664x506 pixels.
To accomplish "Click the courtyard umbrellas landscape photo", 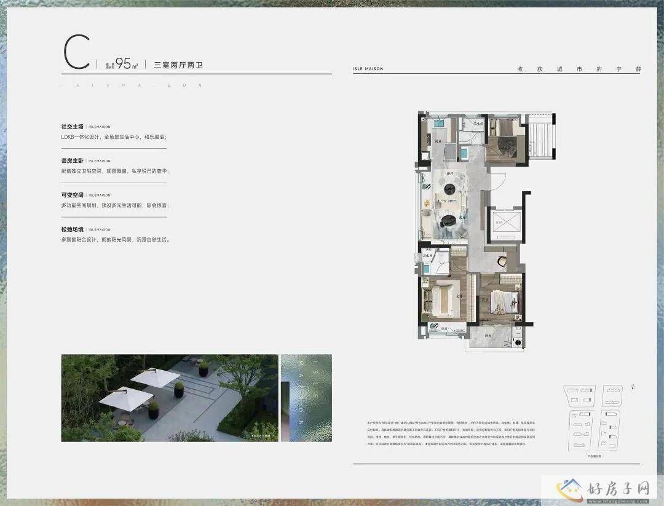I will (x=170, y=398).
